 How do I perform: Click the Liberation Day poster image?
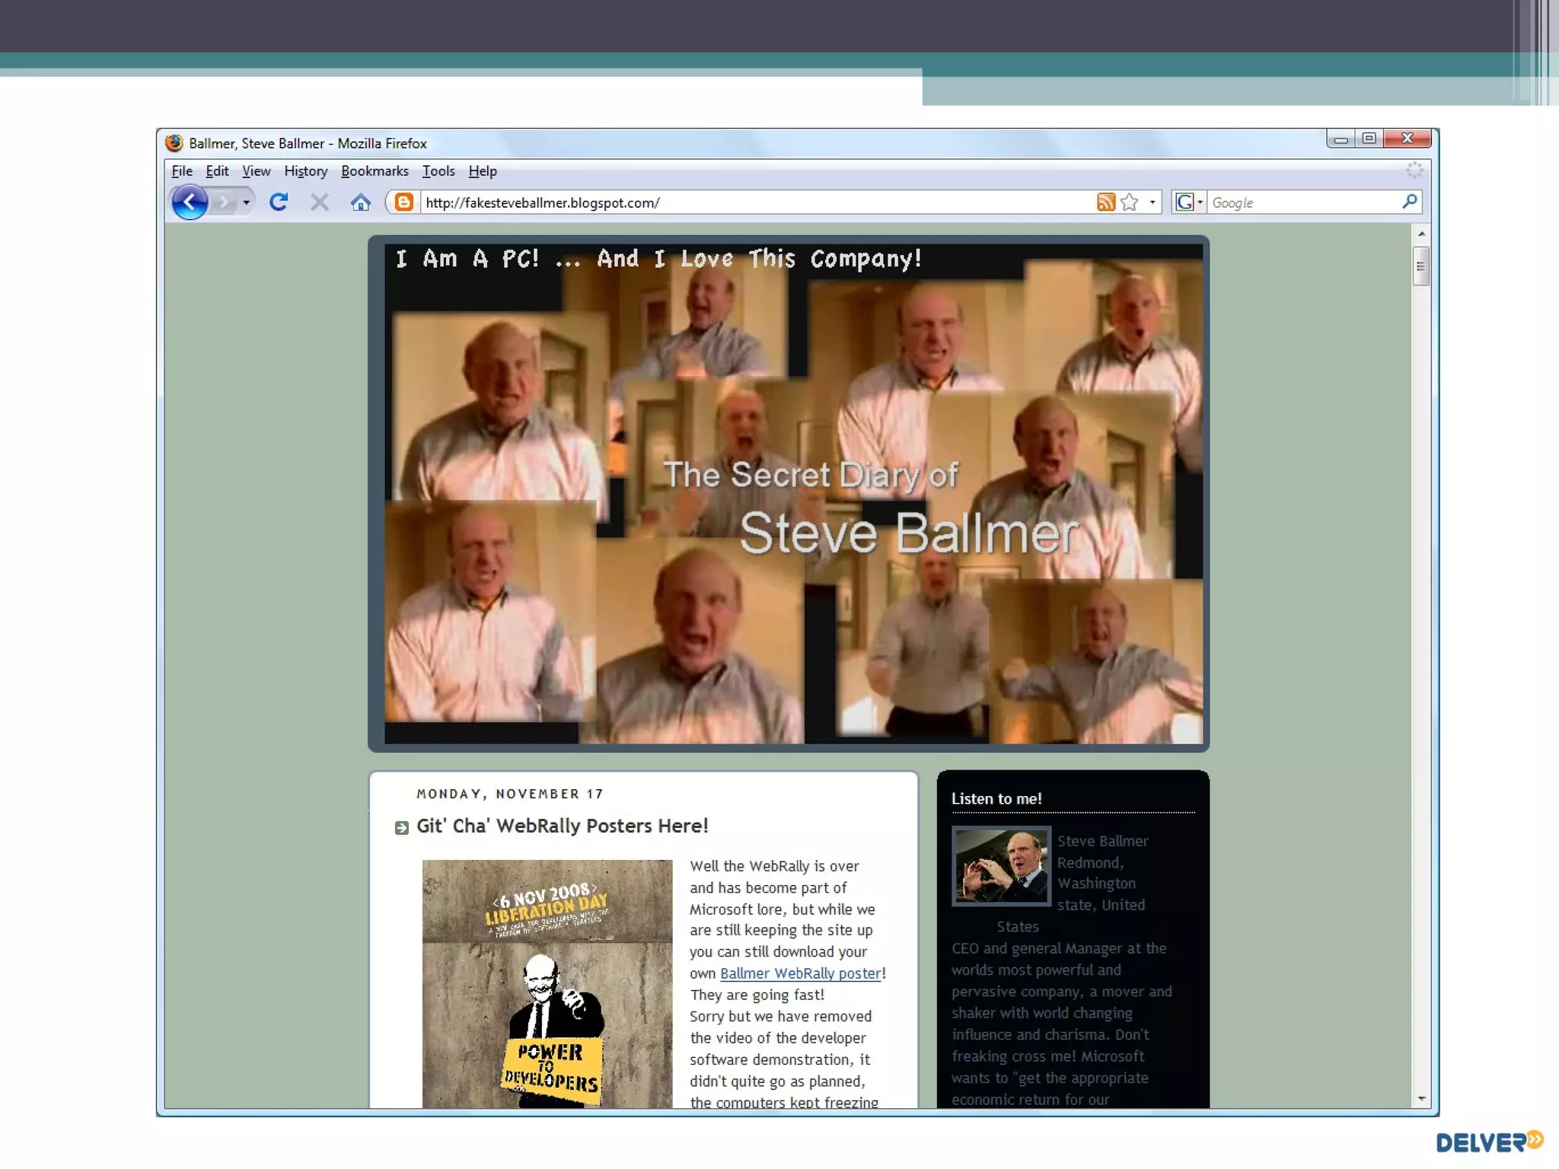(547, 983)
